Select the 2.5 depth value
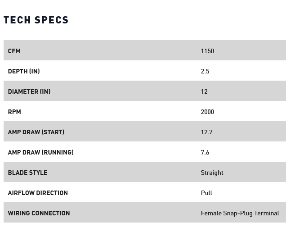The image size is (286, 232). pos(205,71)
